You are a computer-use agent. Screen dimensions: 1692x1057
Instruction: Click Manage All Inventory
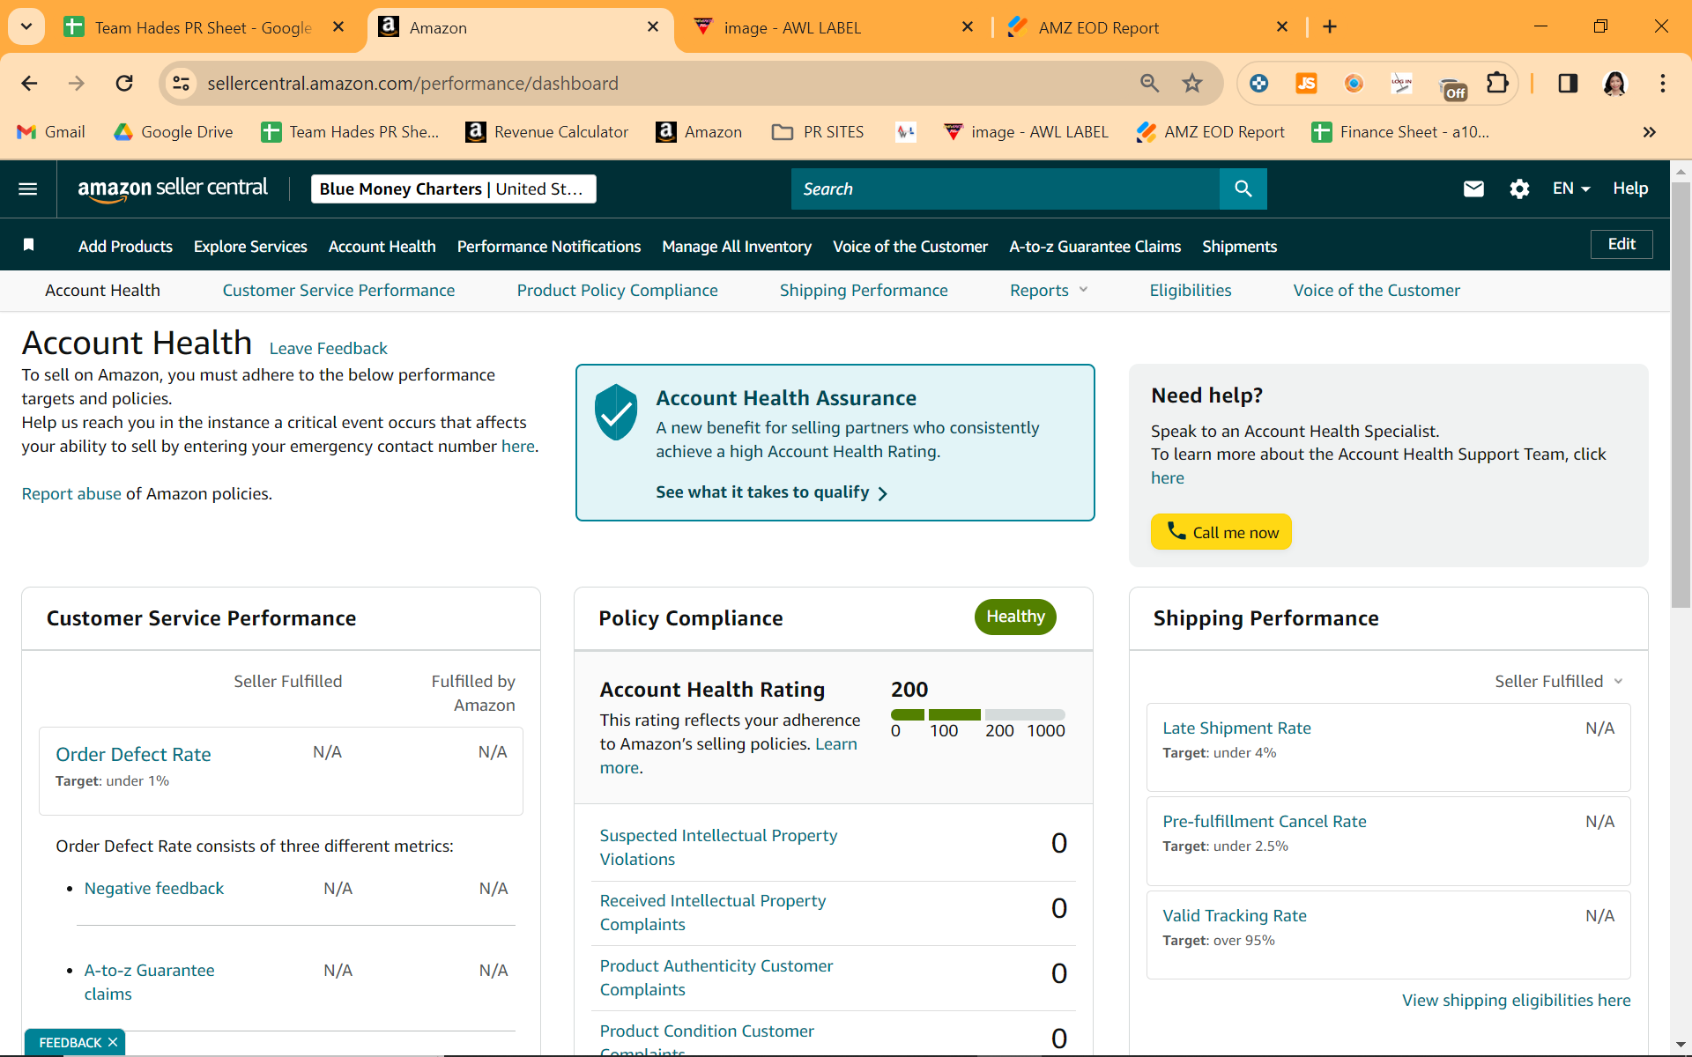click(x=737, y=247)
